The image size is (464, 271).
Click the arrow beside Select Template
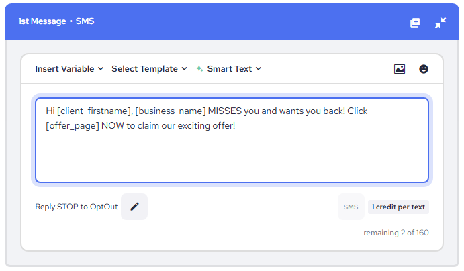coord(184,68)
